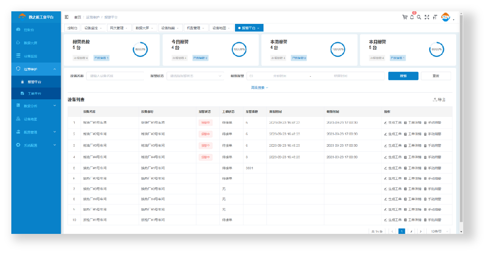This screenshot has height=254, width=488.
Task: Click the notification bell icon
Action: (412, 17)
